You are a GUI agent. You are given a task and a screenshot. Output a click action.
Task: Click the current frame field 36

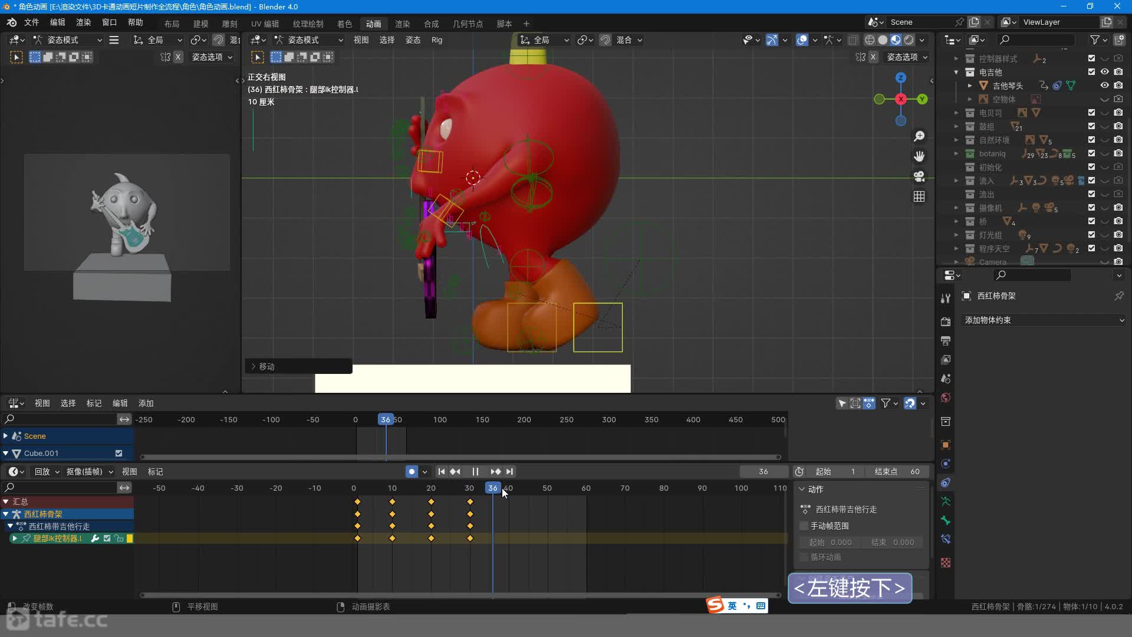coord(764,472)
